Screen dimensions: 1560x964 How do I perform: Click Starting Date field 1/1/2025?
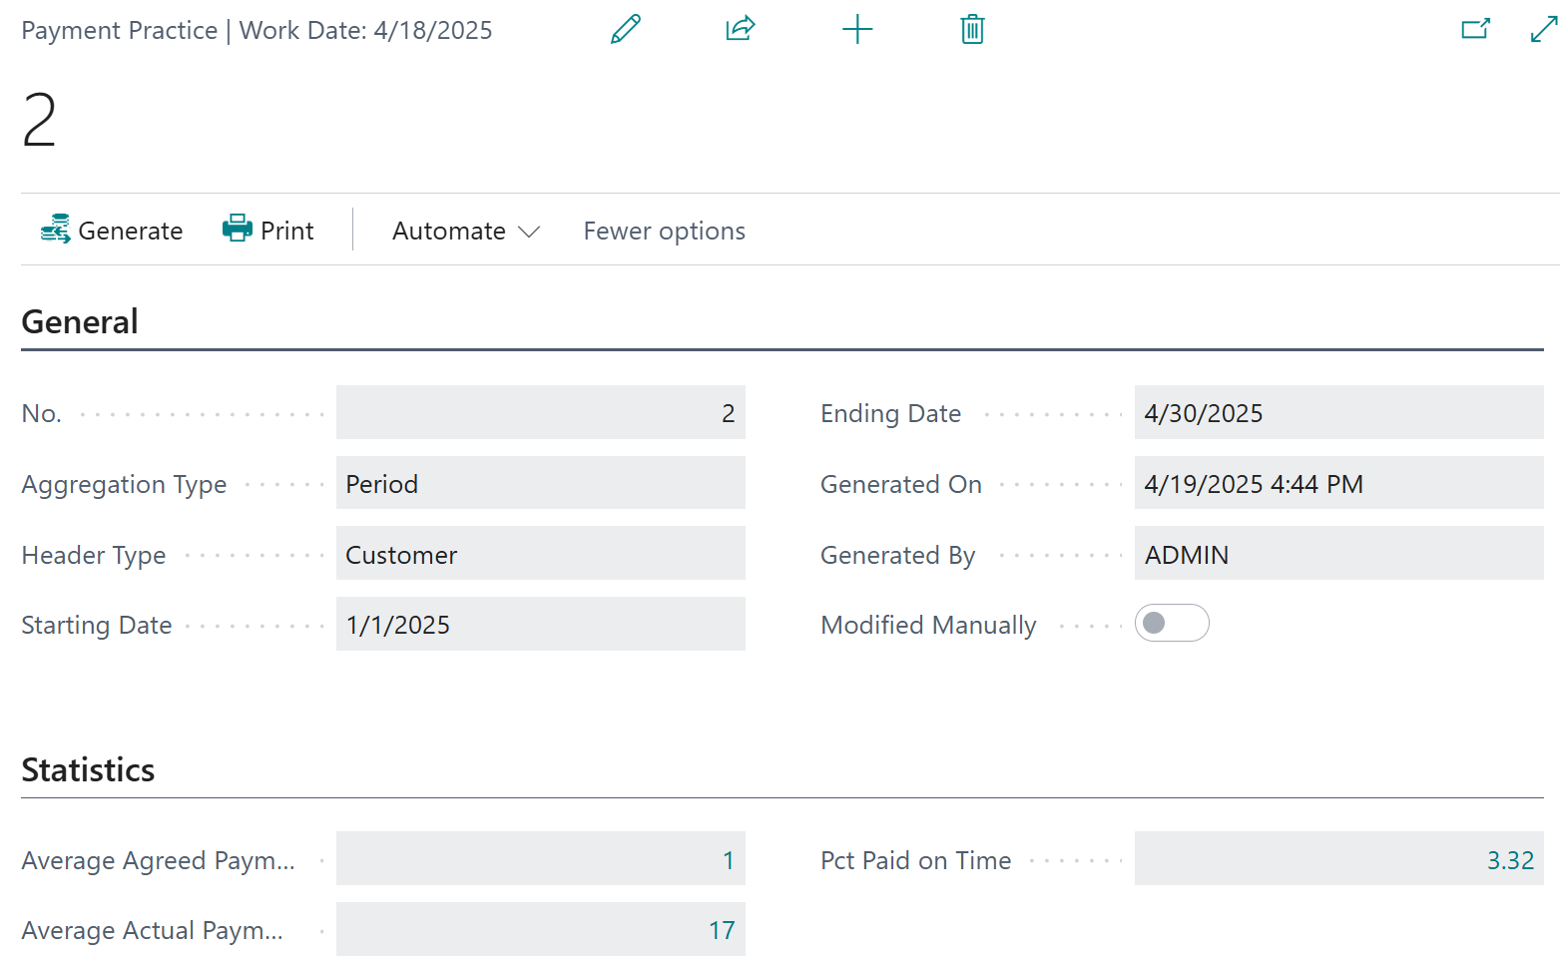[541, 624]
